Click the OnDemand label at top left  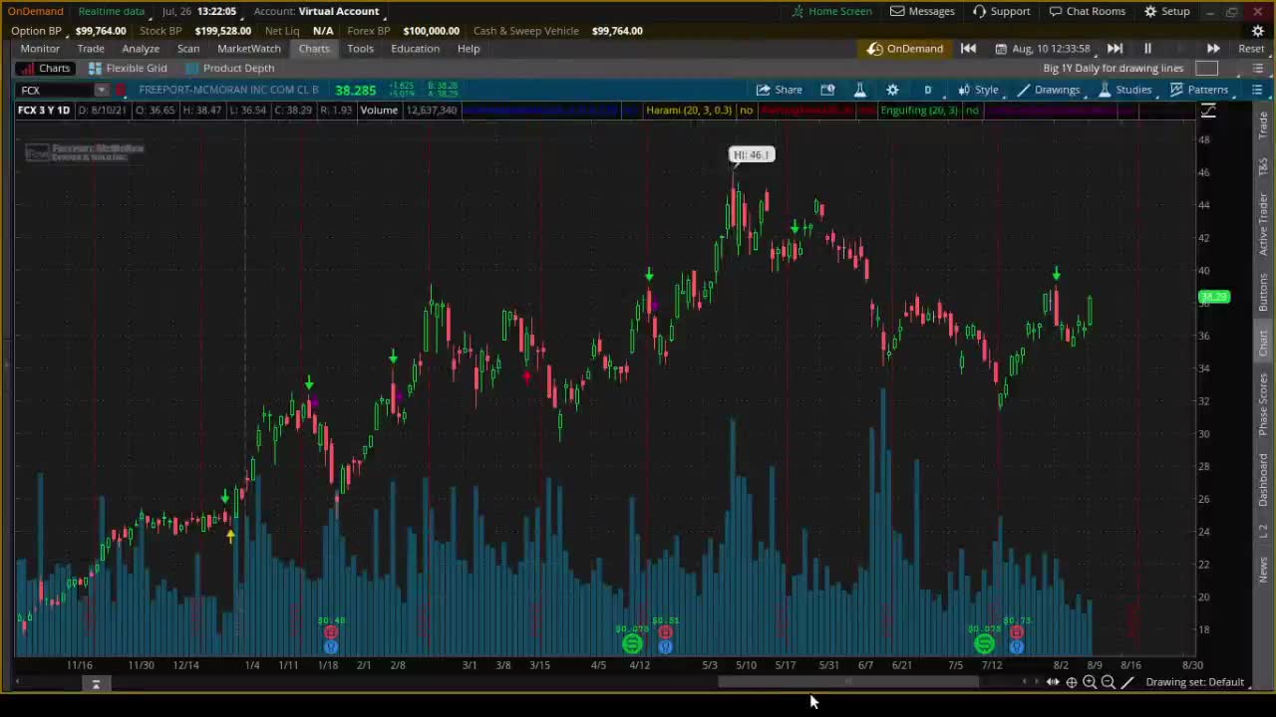[x=35, y=11]
